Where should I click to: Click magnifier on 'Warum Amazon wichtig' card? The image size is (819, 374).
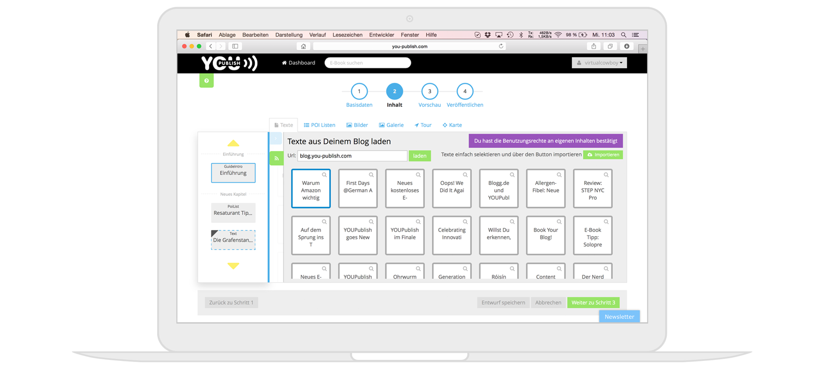324,175
